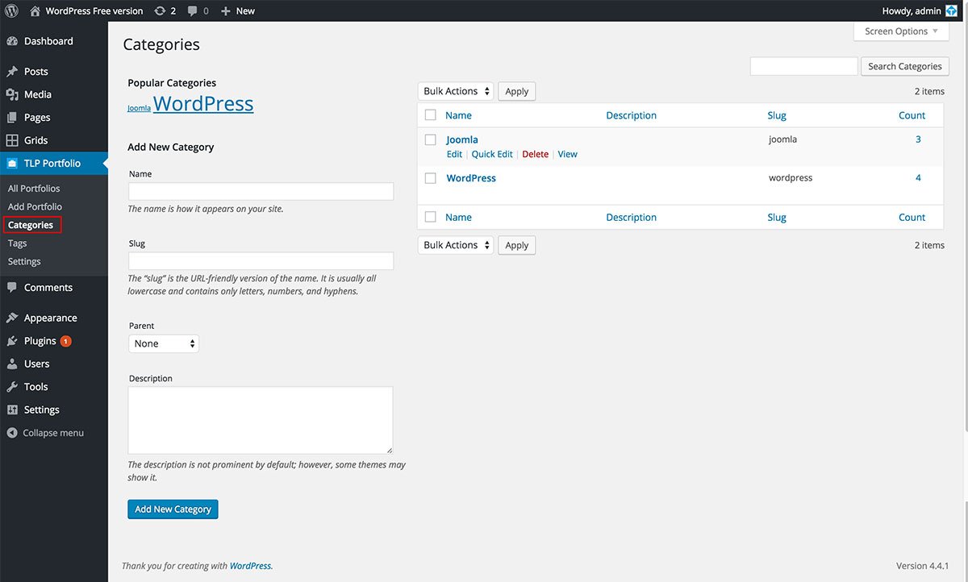This screenshot has width=968, height=582.
Task: Click the Comments bubble icon in sidebar
Action: (12, 288)
